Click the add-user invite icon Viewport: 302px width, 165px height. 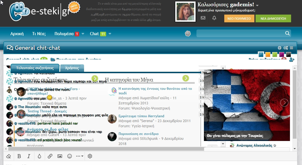(x=292, y=60)
